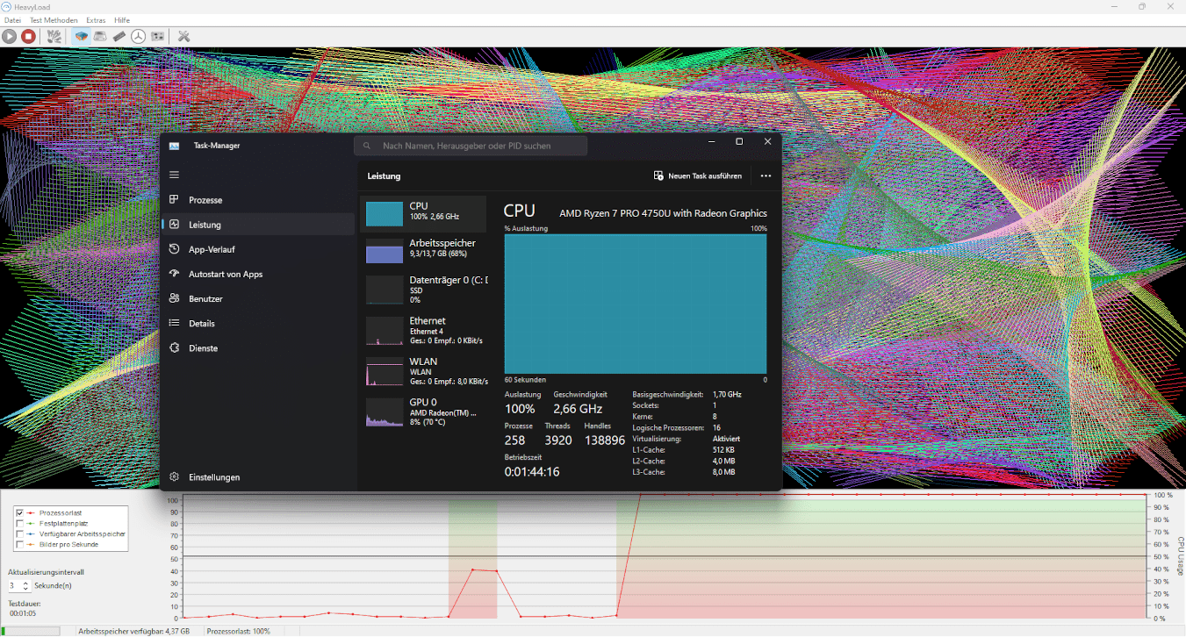Open Details page in Task Manager
1186x637 pixels.
point(258,323)
